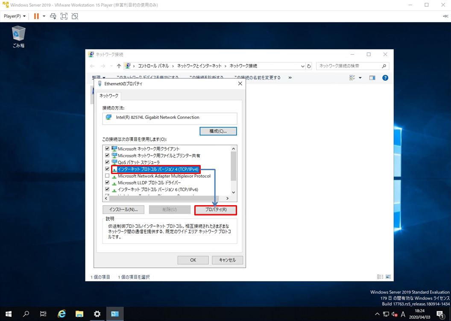Viewport: 451px width, 321px height.
Task: Click the コントロール パネル breadcrumb
Action: [x=153, y=66]
